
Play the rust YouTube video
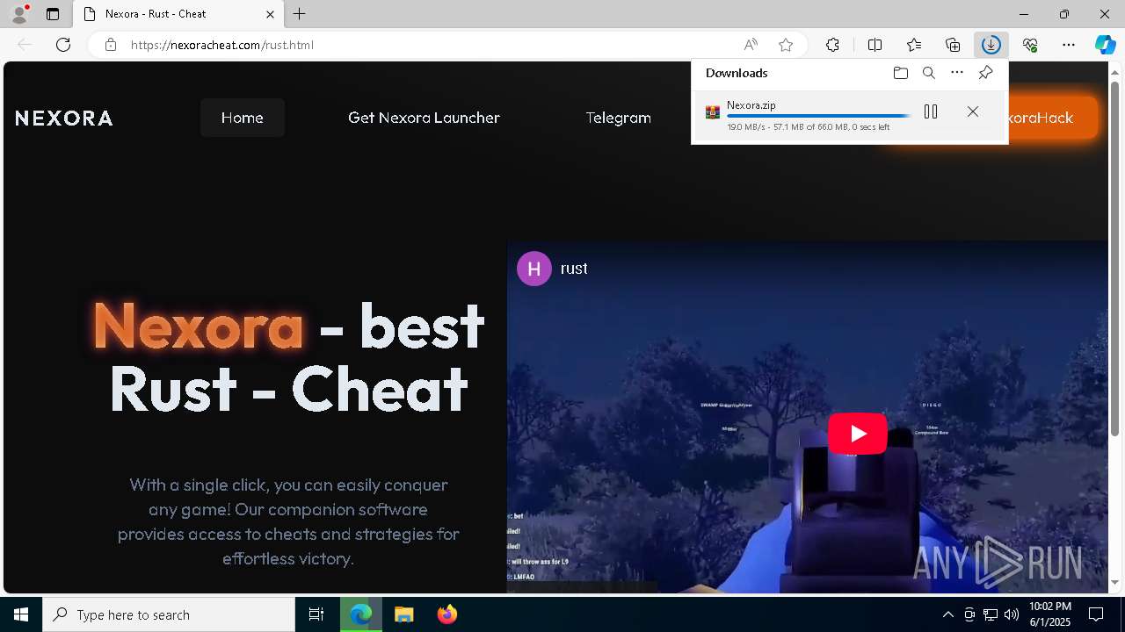tap(857, 434)
